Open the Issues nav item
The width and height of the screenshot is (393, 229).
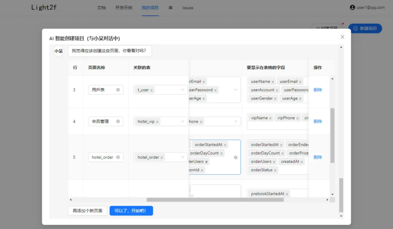188,8
